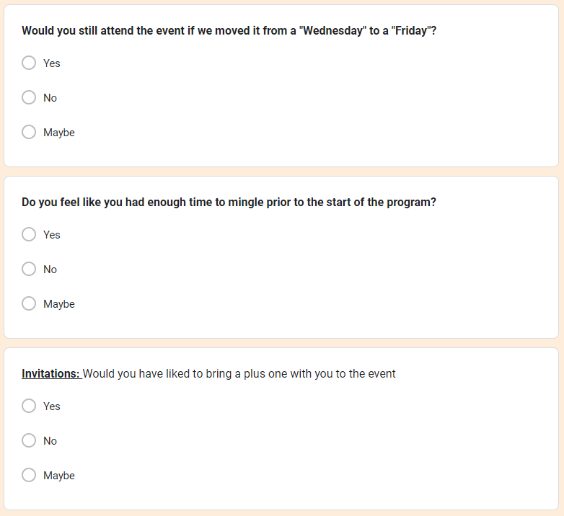Click 'Yes' label text under Friday question
564x516 pixels.
[52, 63]
